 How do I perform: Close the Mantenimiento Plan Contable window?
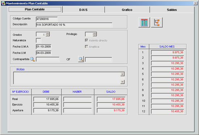pyautogui.click(x=195, y=3)
